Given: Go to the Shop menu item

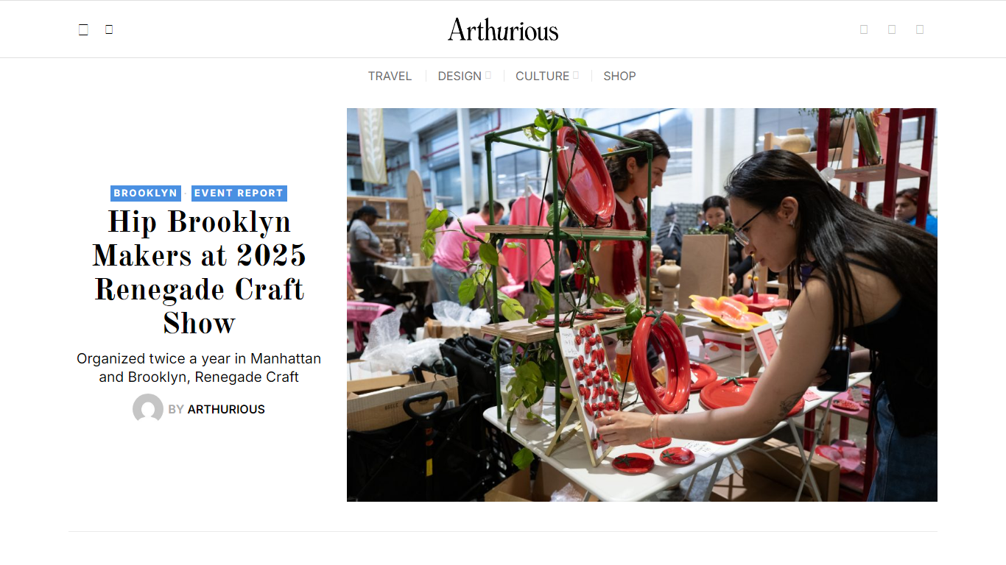Looking at the screenshot, I should 619,76.
